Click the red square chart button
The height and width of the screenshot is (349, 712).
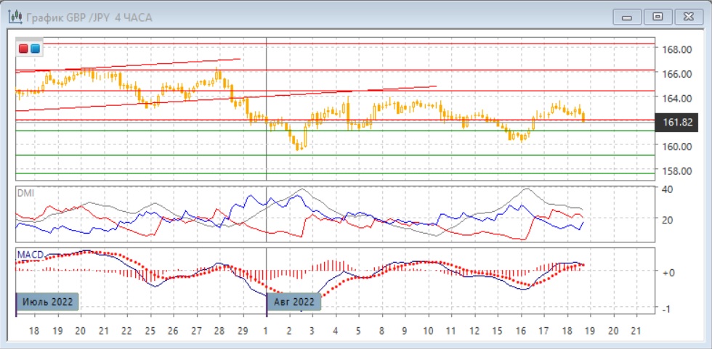pyautogui.click(x=24, y=49)
